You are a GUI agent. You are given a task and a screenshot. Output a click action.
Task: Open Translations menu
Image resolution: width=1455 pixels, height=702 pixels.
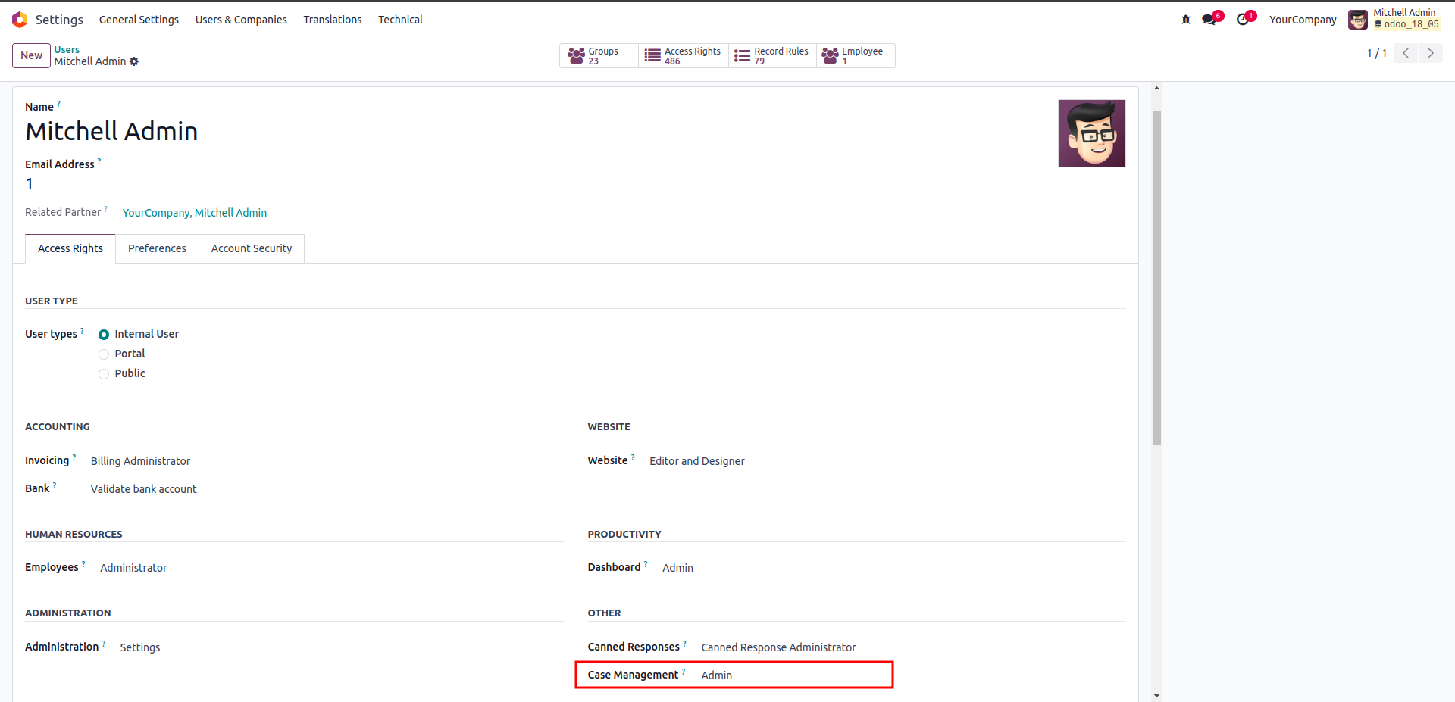click(x=333, y=20)
